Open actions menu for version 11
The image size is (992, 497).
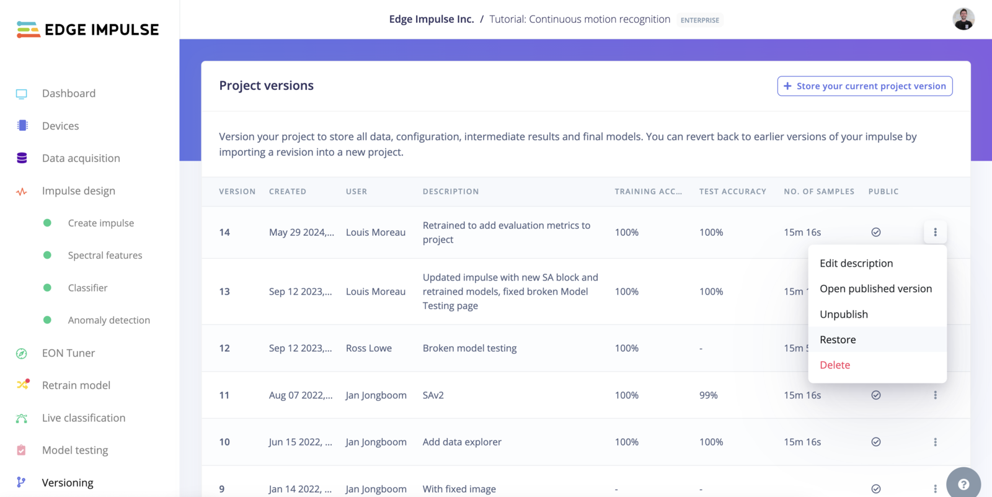click(x=935, y=395)
